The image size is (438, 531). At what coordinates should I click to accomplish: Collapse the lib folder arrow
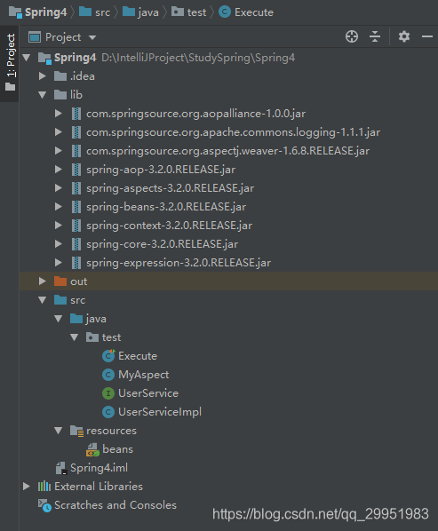click(43, 95)
